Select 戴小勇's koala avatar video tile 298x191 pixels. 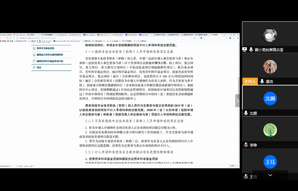tap(270, 35)
